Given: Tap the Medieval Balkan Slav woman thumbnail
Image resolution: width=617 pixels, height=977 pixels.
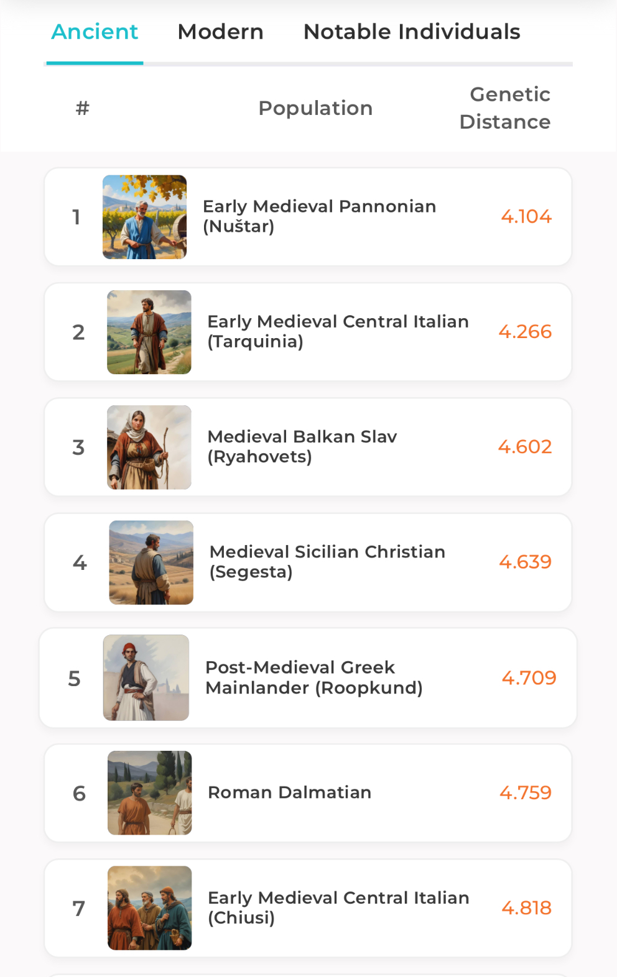Looking at the screenshot, I should tap(149, 447).
